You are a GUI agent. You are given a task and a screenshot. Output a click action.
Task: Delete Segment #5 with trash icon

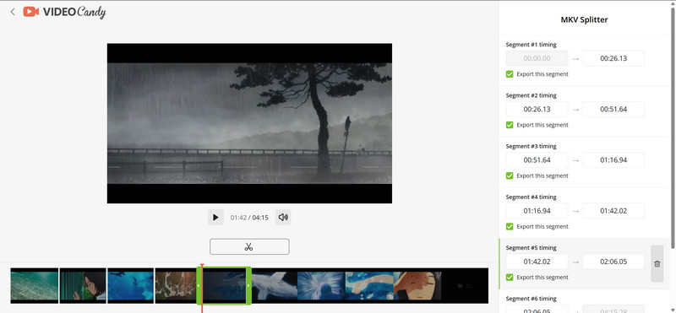click(657, 264)
